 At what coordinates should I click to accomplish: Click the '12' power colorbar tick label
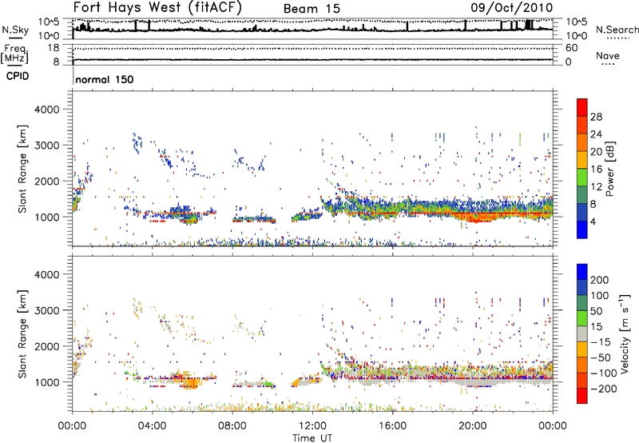[596, 187]
